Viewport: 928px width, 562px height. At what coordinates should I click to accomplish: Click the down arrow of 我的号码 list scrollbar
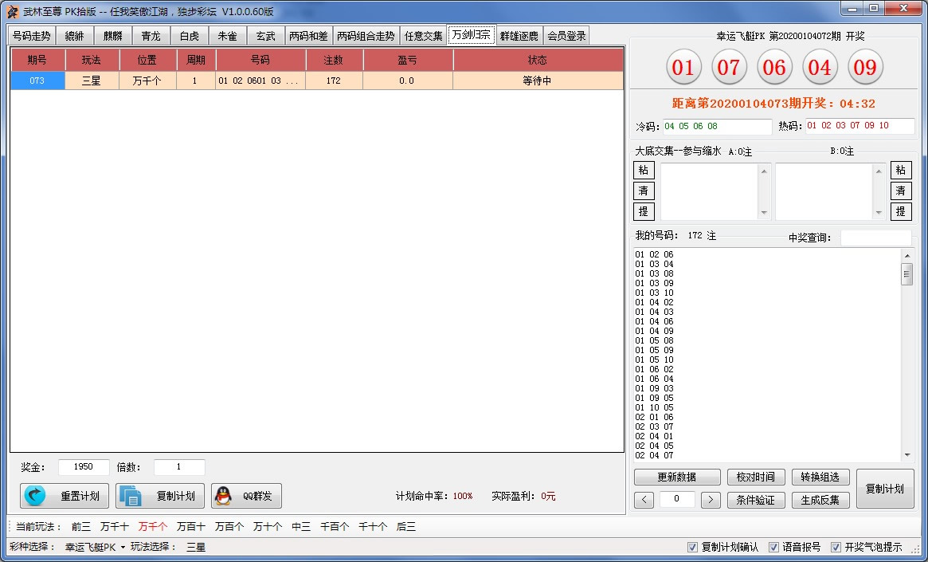click(x=906, y=455)
